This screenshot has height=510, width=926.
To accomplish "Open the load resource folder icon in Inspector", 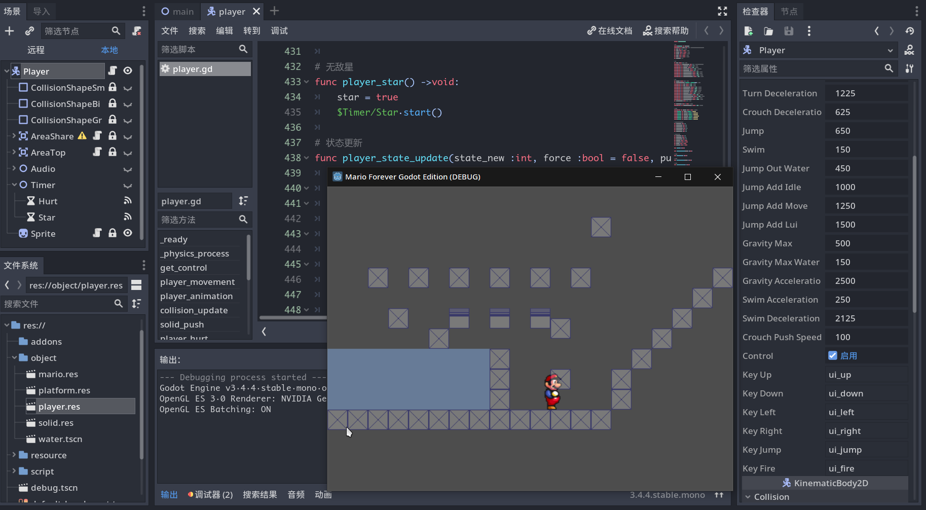I will [768, 30].
